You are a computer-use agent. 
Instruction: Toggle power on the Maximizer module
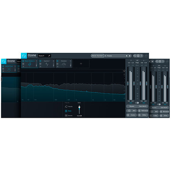pyautogui.click(x=57, y=61)
